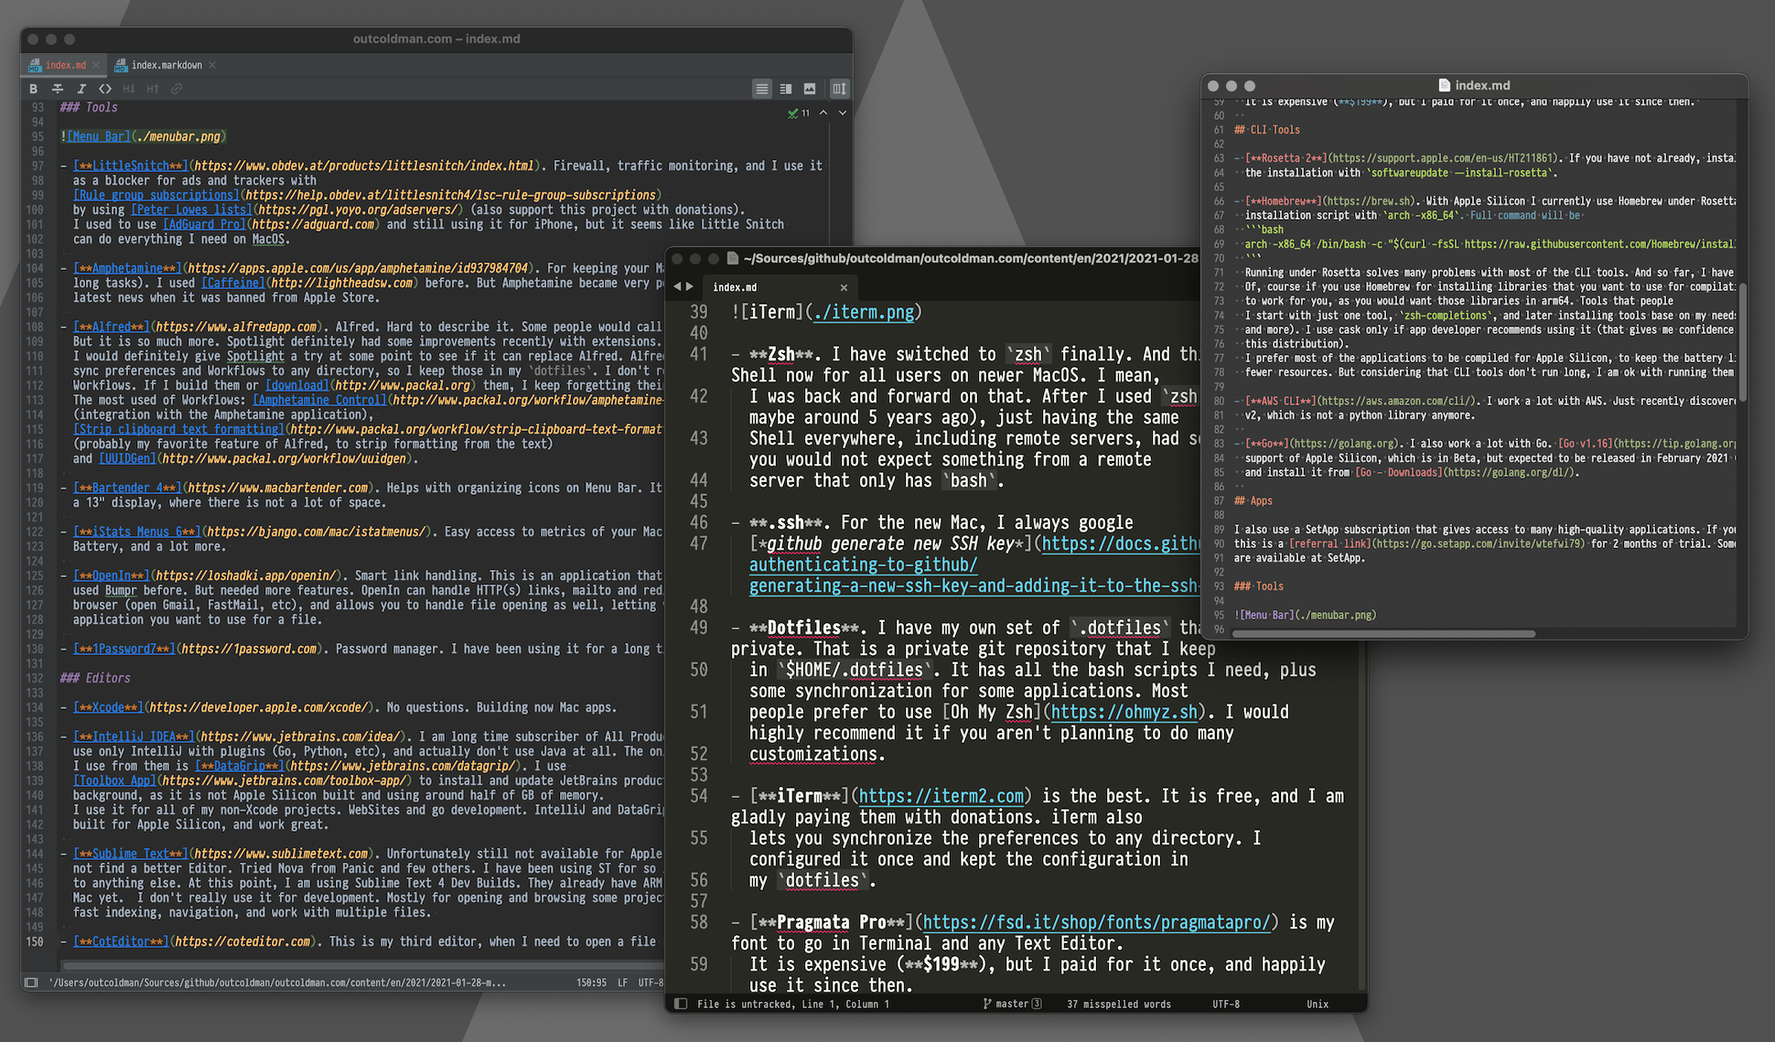The height and width of the screenshot is (1042, 1775).
Task: Click document icon in CotEditor title bar
Action: point(1444,85)
